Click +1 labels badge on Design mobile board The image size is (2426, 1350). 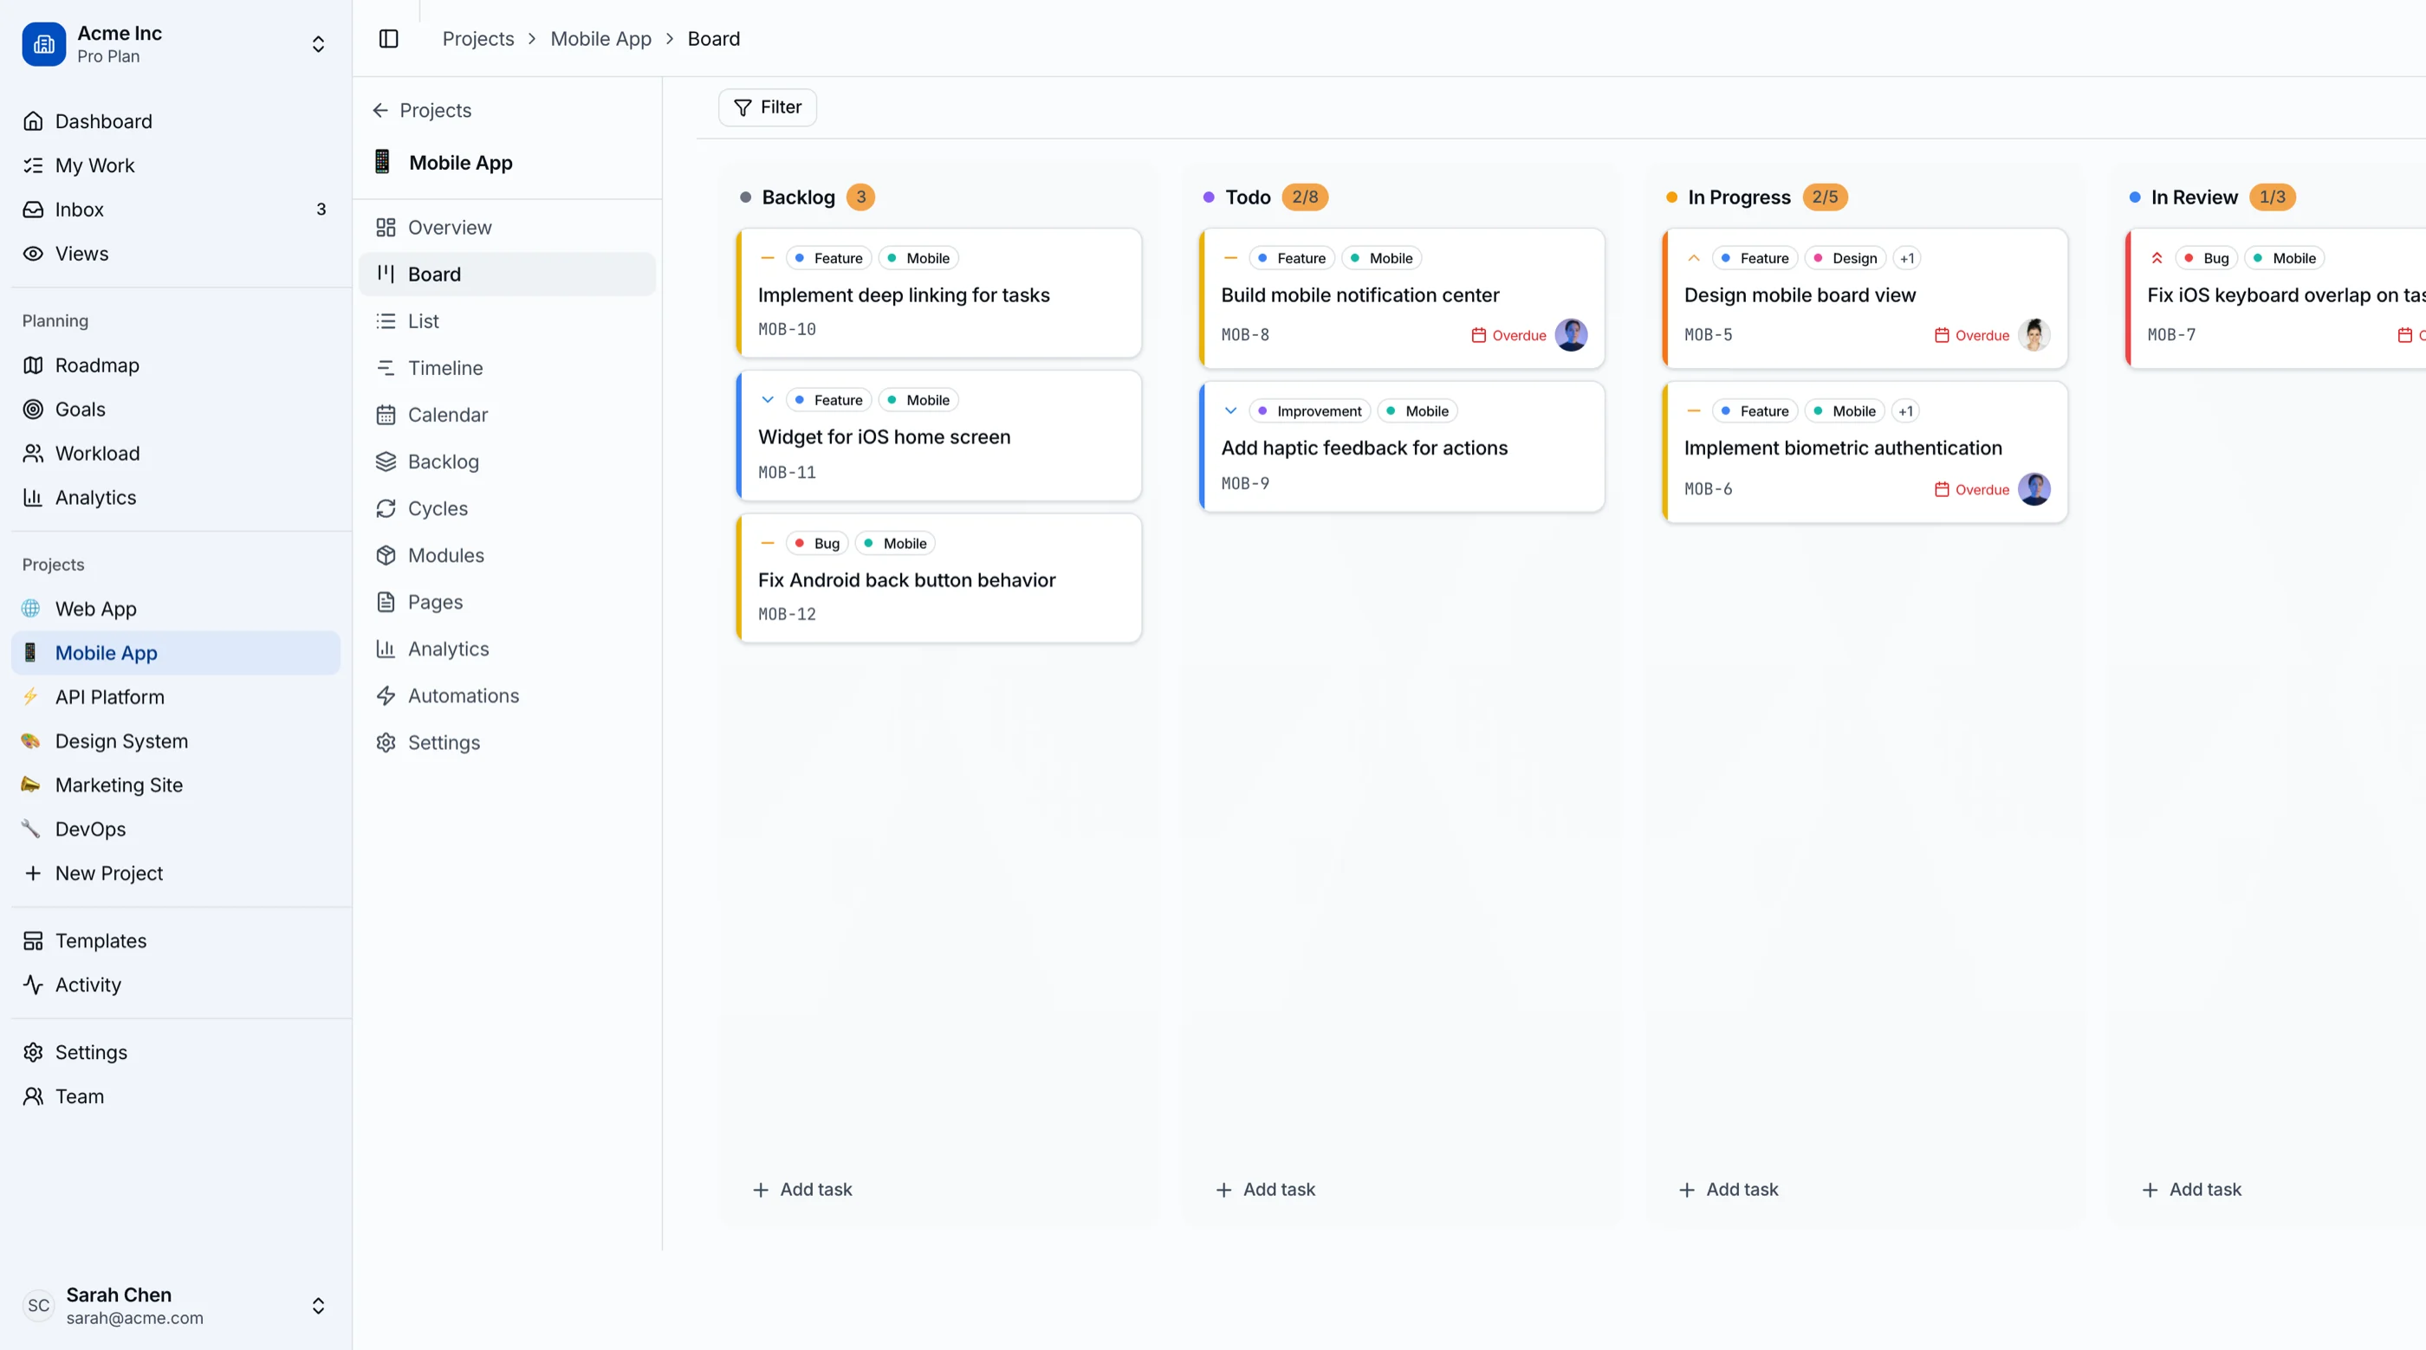pos(1907,258)
